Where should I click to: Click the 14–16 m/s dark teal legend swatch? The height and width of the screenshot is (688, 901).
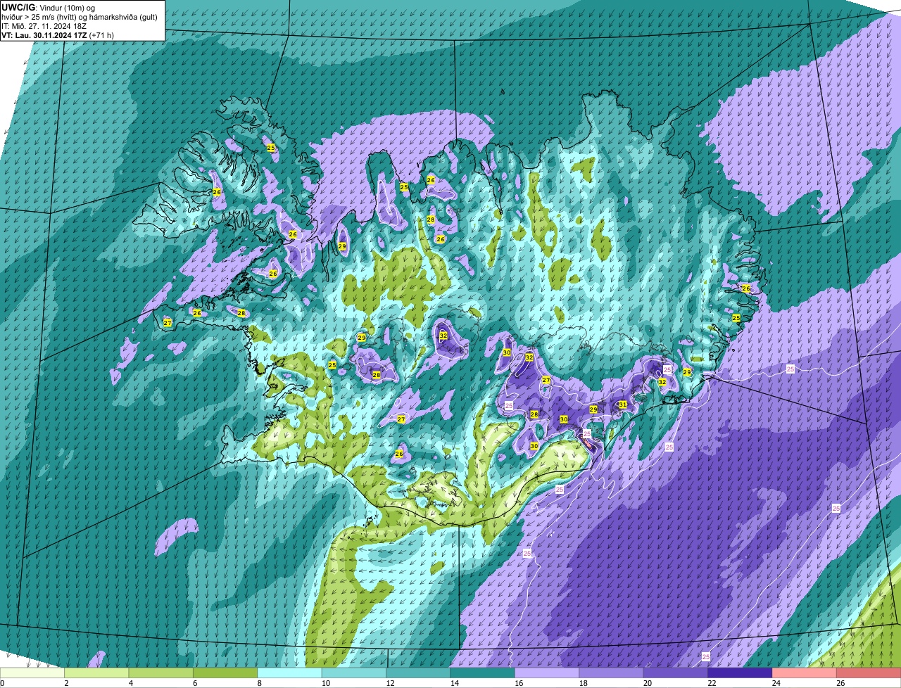[x=483, y=673]
